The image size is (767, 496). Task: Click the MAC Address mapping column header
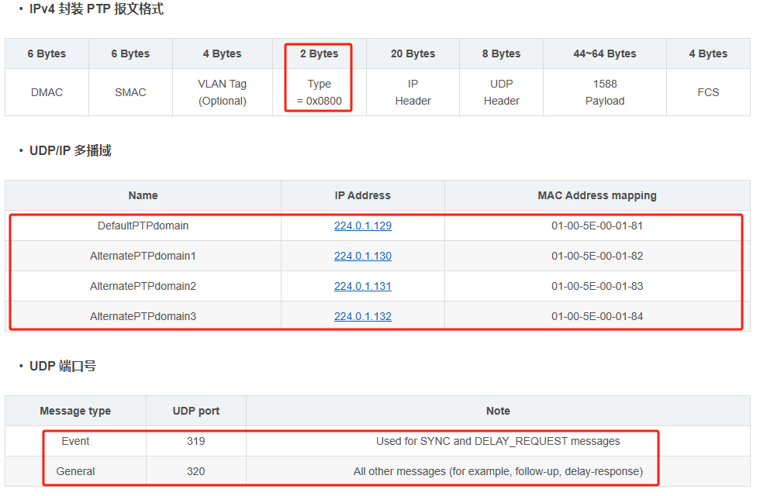pyautogui.click(x=597, y=195)
